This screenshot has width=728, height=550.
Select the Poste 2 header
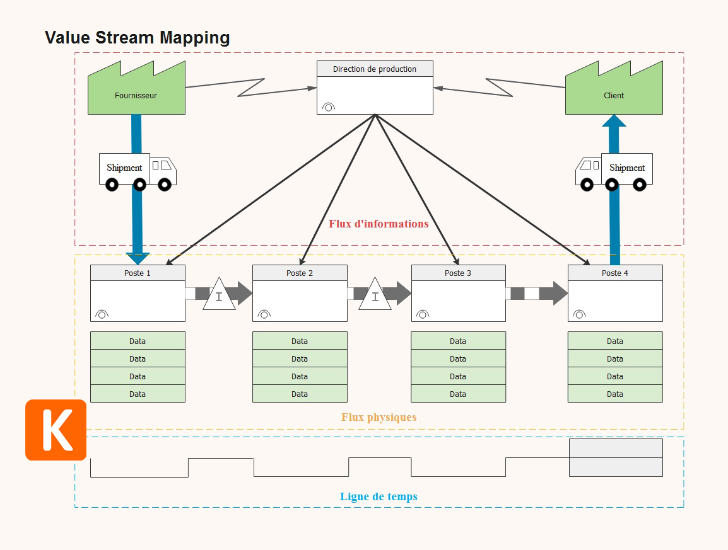[300, 273]
